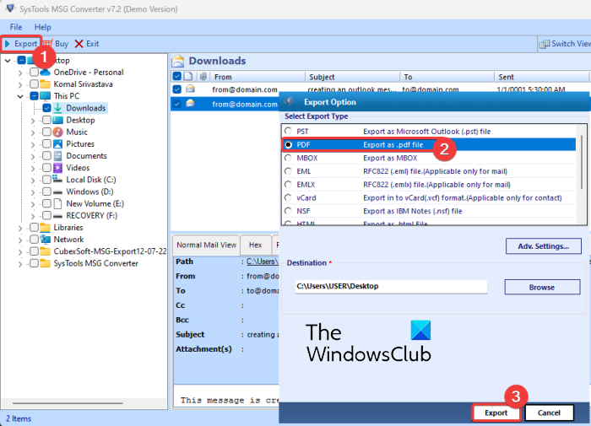Screen dimensions: 591x426
Task: Sort emails by Subject column
Action: 352,77
